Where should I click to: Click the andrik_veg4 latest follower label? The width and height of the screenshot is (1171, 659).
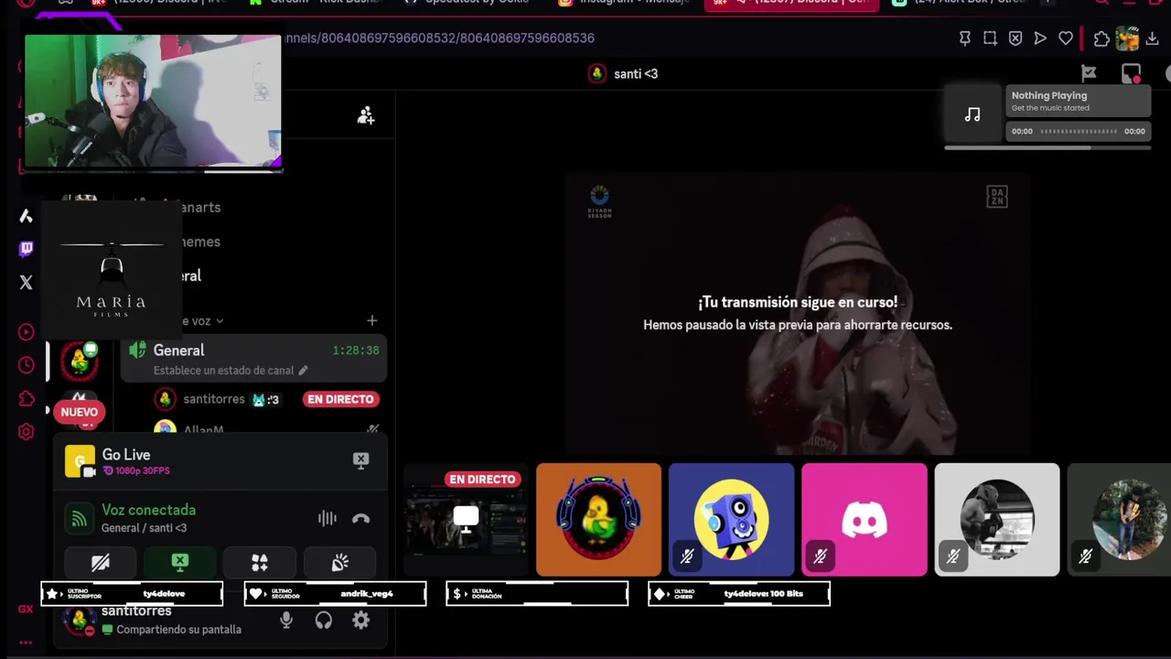(366, 594)
